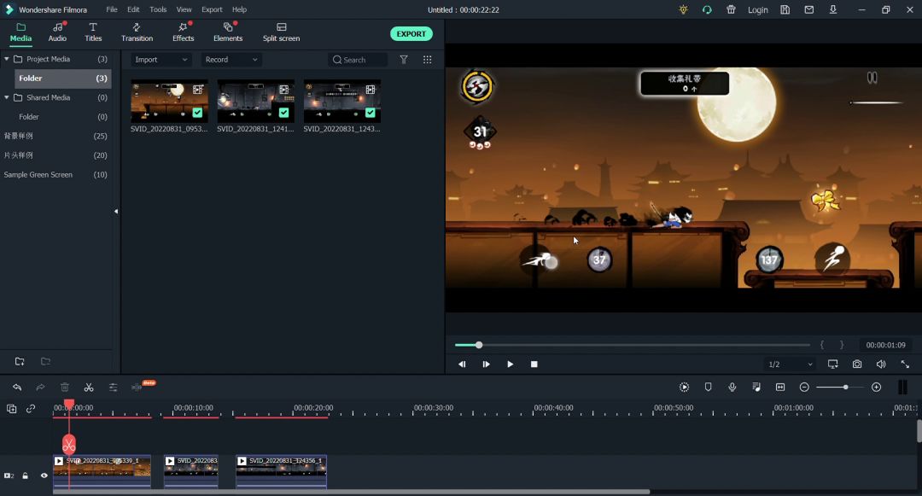Click the undo arrow in timeline toolbar
The height and width of the screenshot is (496, 922).
pyautogui.click(x=17, y=388)
